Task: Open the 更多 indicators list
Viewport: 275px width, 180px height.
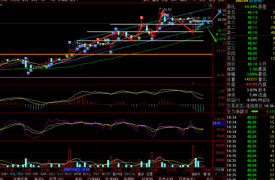Action: pos(141,174)
